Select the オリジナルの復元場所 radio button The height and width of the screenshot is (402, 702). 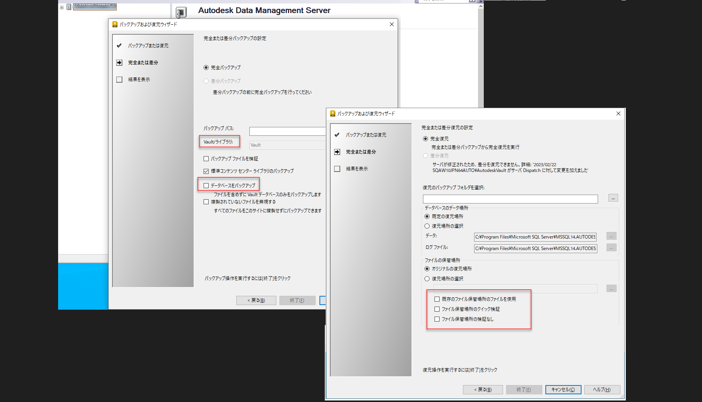pos(427,269)
